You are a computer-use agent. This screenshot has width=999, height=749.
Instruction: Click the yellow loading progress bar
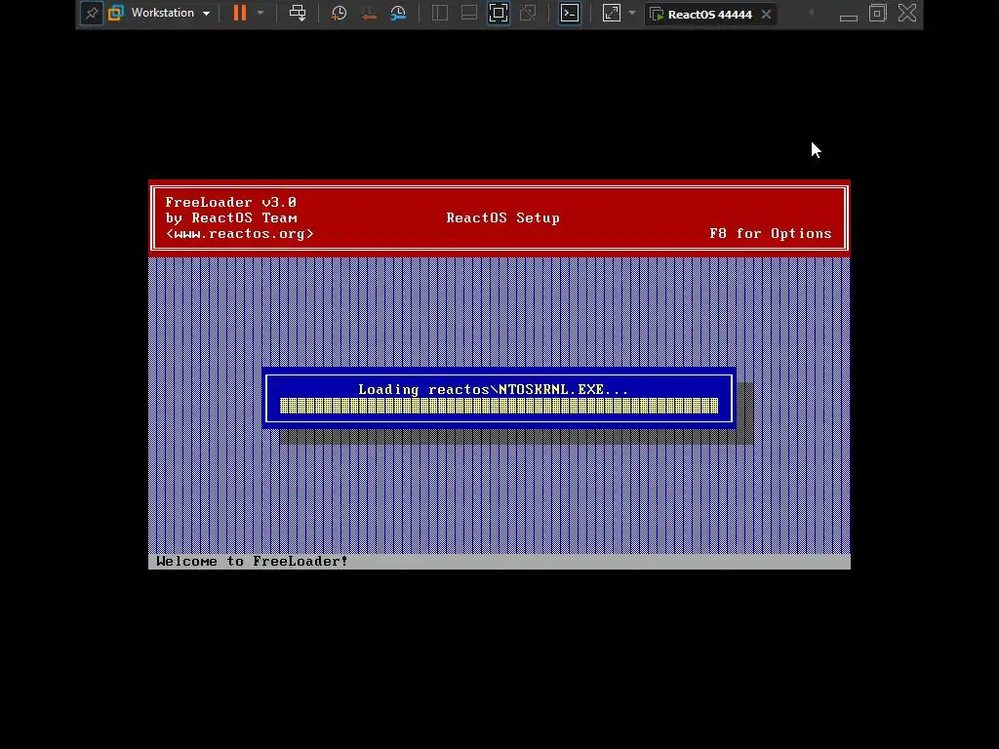tap(499, 406)
